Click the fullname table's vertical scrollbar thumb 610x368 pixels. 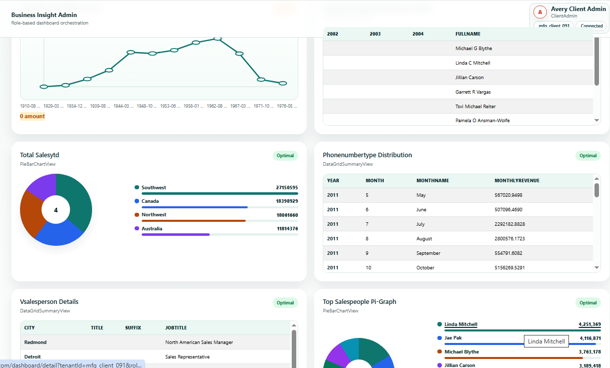[596, 61]
